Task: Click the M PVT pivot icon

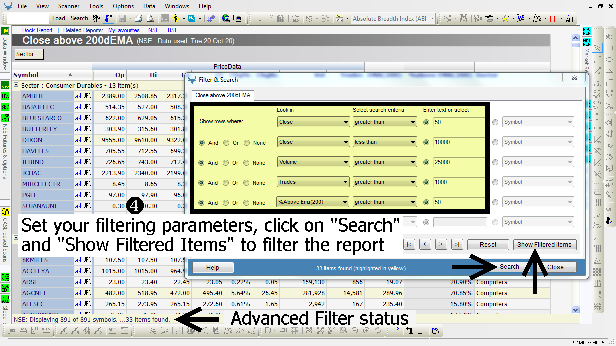Action: click(x=464, y=18)
